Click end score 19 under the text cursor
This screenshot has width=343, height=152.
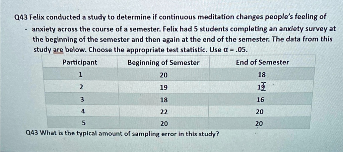pos(262,88)
